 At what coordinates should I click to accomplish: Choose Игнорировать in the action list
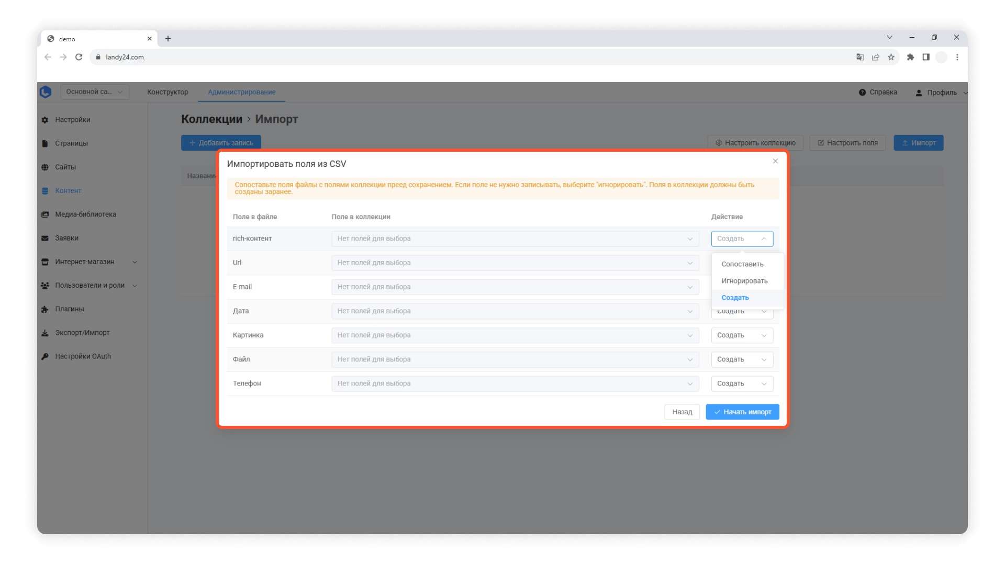pos(744,281)
